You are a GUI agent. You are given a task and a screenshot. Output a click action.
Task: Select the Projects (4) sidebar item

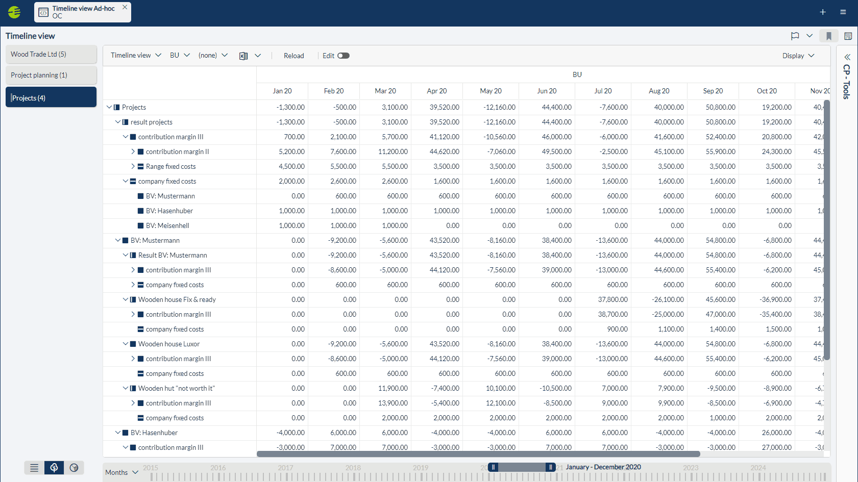pos(51,97)
